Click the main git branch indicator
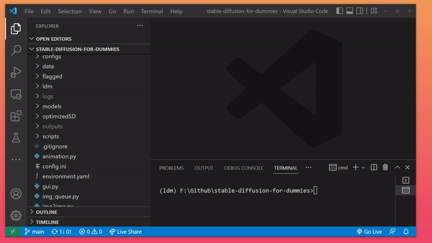The image size is (432, 243). tap(34, 232)
